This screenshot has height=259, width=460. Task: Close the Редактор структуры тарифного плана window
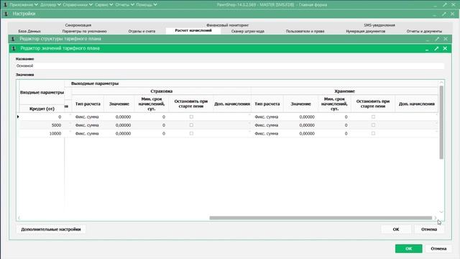coord(446,39)
